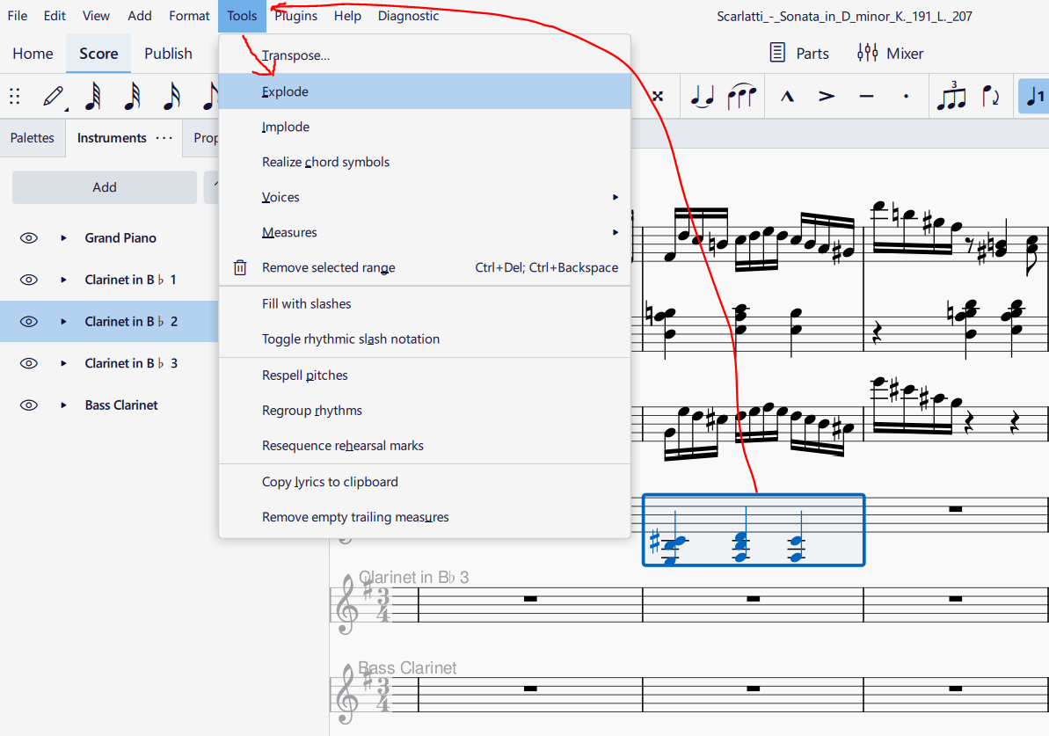Choose Explode from the Tools menu
The height and width of the screenshot is (736, 1049).
coord(425,91)
